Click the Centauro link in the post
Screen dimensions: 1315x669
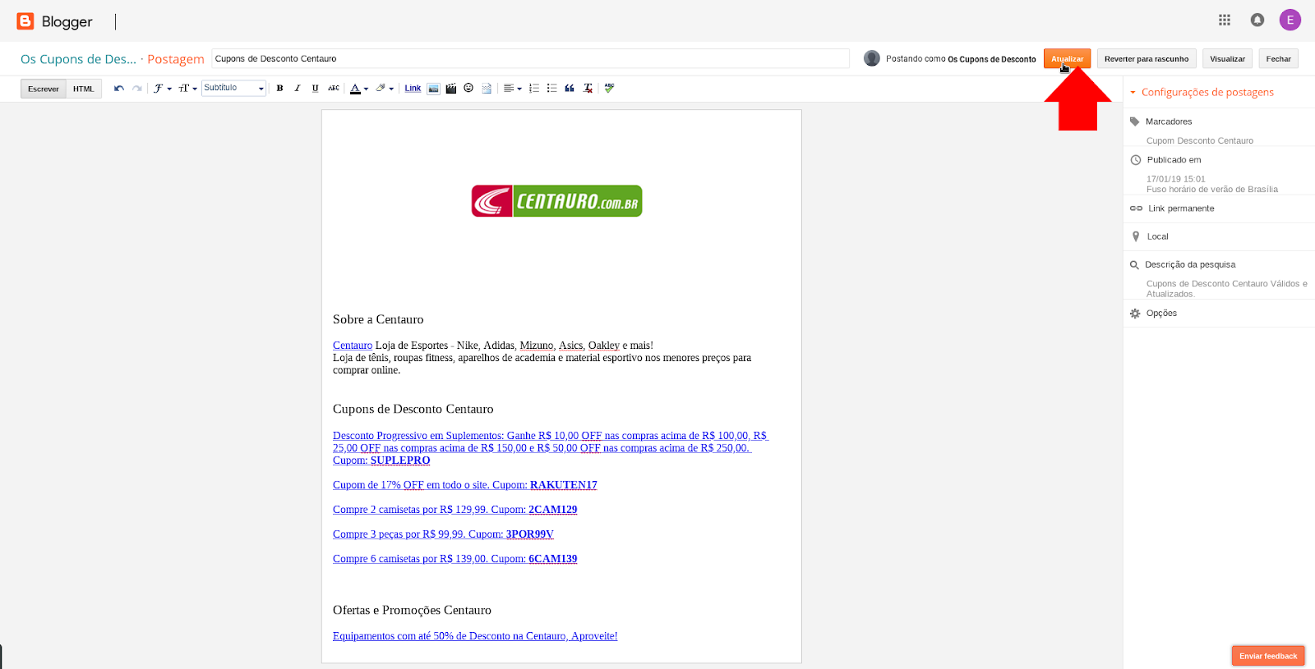click(x=353, y=346)
